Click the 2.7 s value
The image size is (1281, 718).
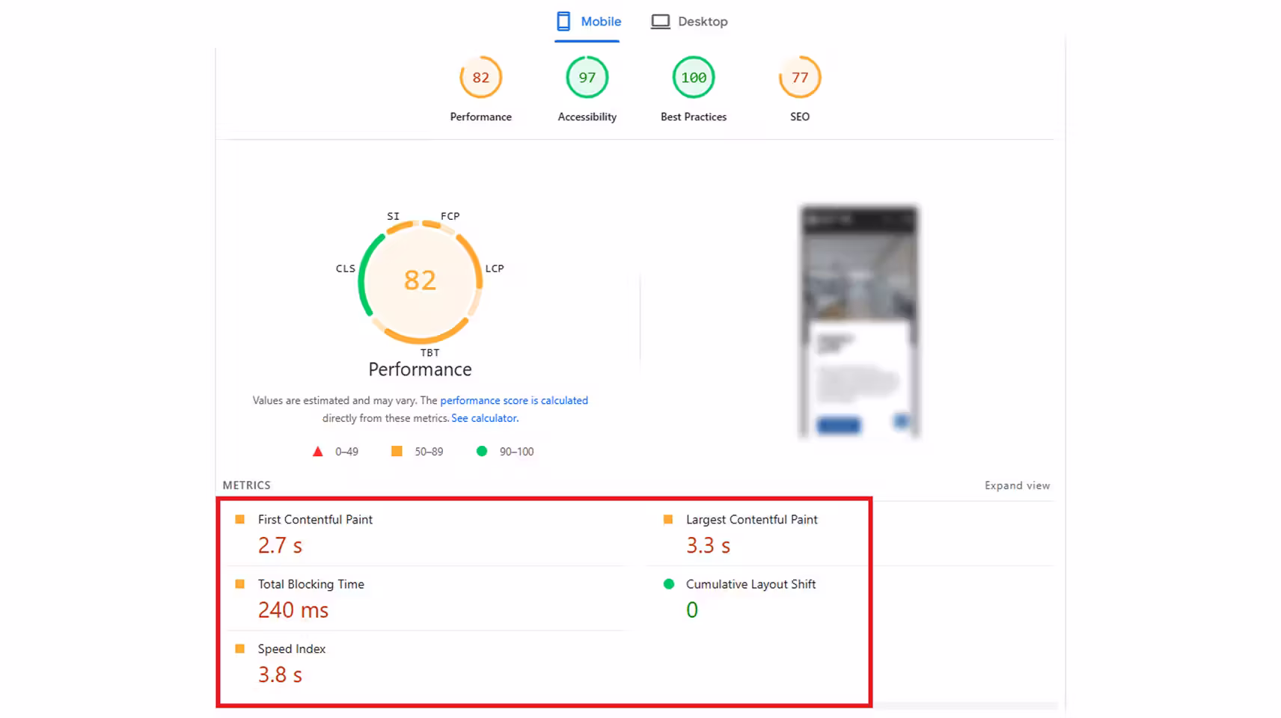coord(280,545)
